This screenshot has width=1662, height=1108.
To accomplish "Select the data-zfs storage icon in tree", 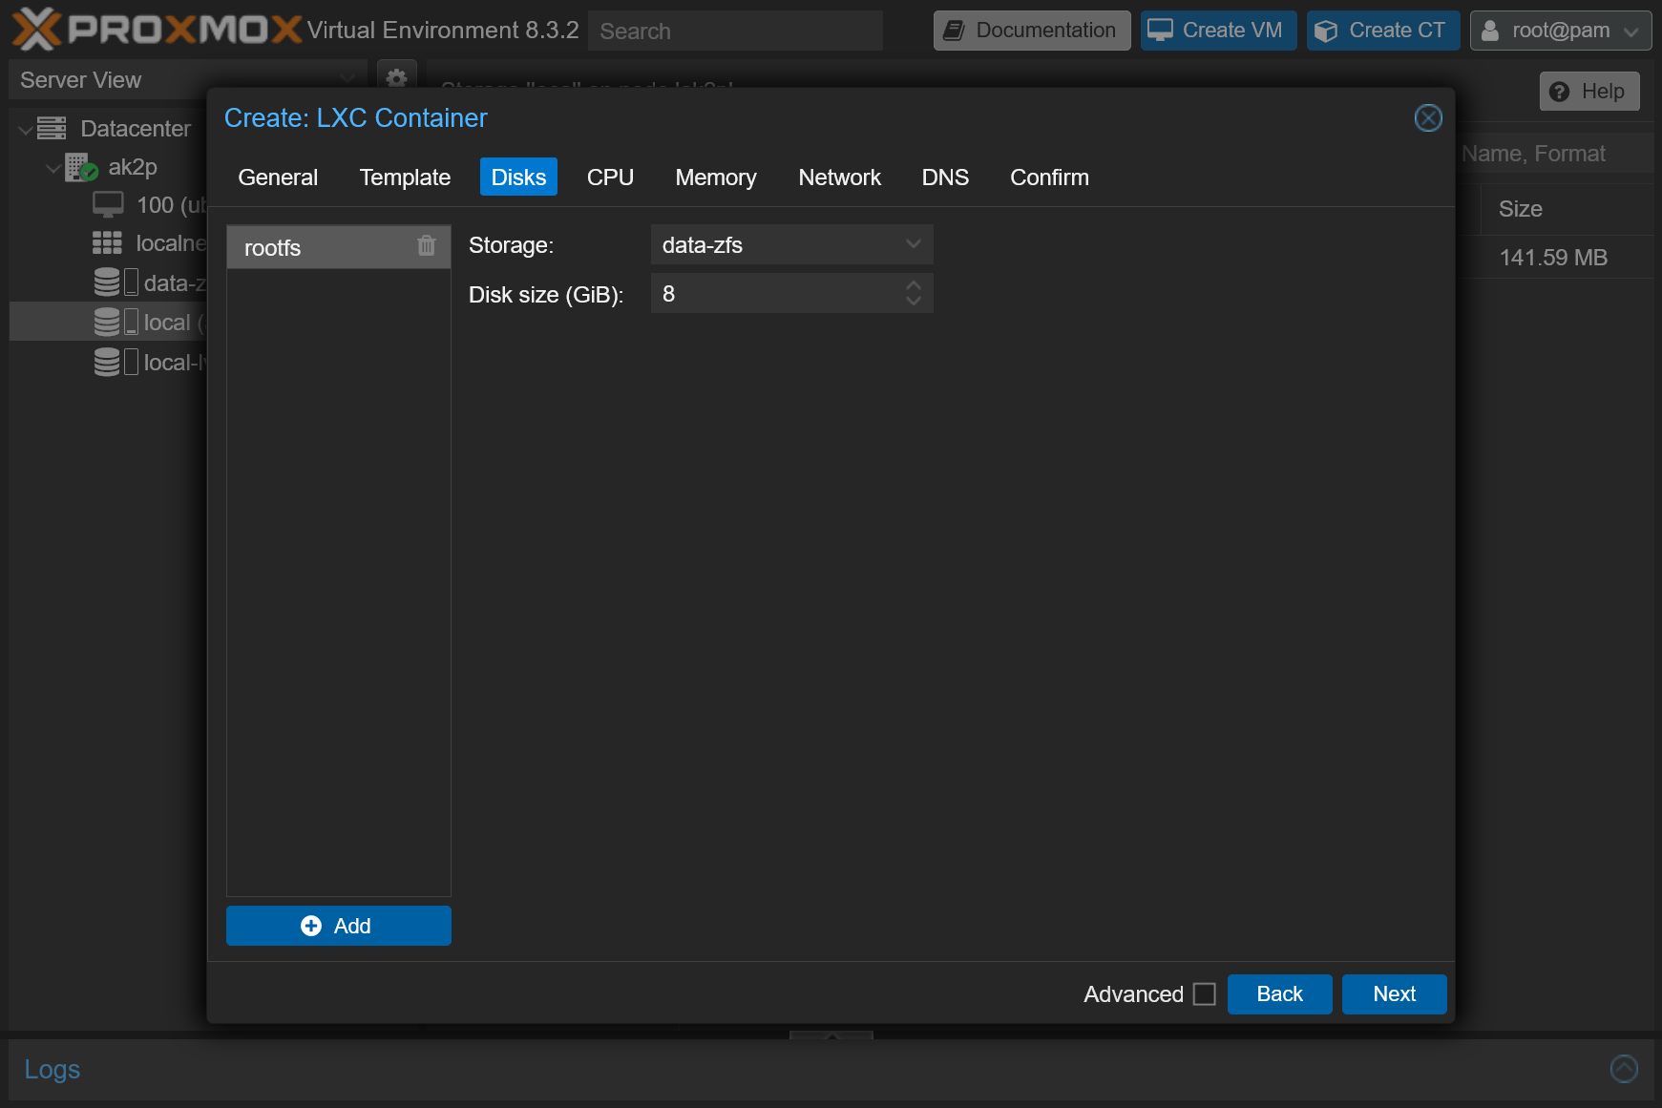I will (x=116, y=282).
